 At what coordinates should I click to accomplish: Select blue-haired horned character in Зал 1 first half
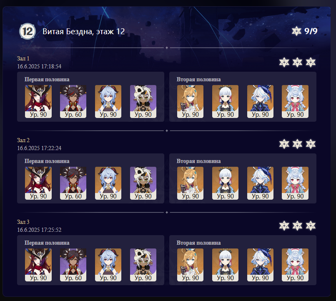(108, 101)
